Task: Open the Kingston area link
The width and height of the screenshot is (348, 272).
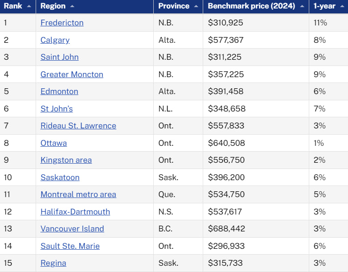Action: pos(66,160)
